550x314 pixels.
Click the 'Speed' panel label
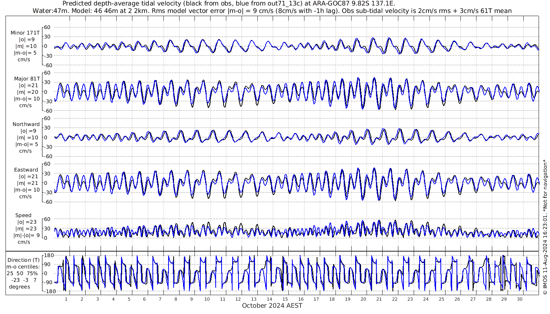tap(23, 215)
